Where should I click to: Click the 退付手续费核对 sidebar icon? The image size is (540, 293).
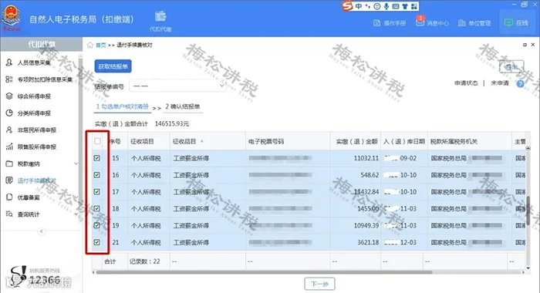pos(9,180)
